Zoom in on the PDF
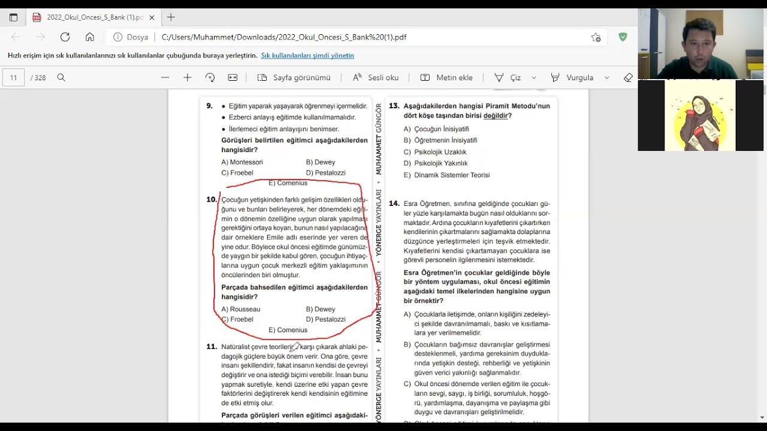Screen dimensions: 767x431 click(x=188, y=78)
